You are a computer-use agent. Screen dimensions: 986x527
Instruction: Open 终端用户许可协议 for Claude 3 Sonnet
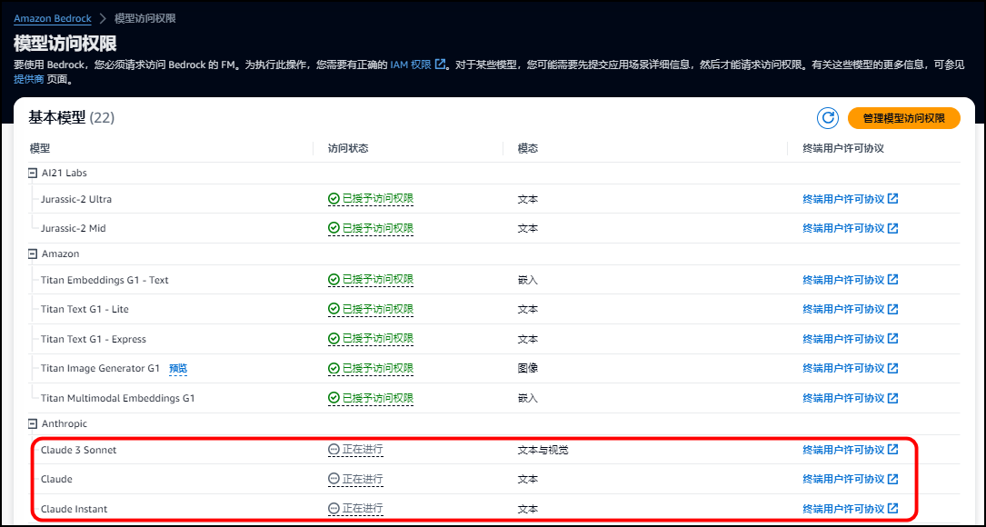click(851, 450)
